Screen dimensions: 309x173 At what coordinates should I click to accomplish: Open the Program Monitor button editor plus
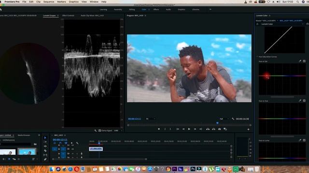tap(248, 129)
